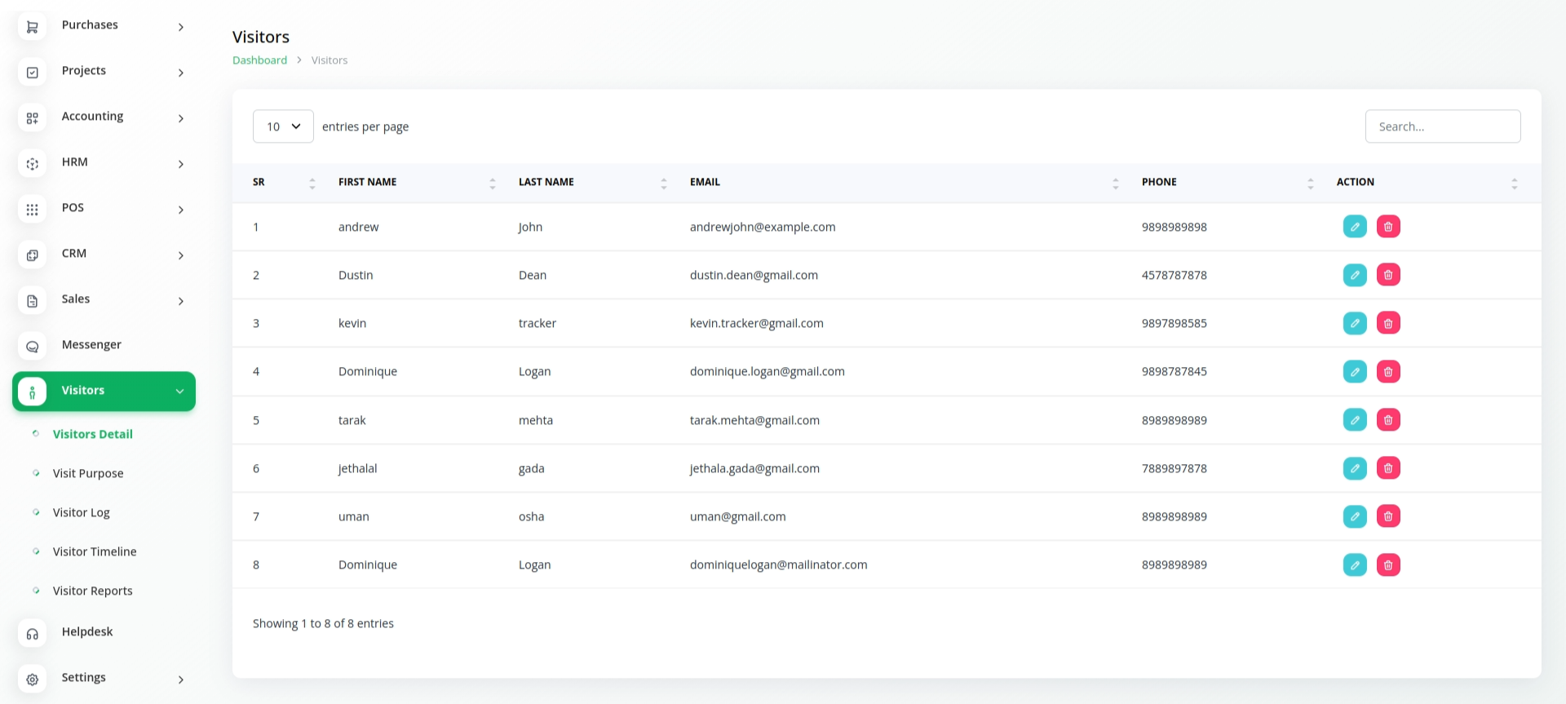Viewport: 1566px width, 704px height.
Task: Go to Dashboard breadcrumb link
Action: (x=259, y=60)
